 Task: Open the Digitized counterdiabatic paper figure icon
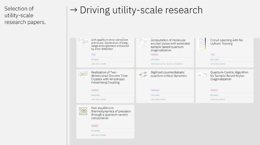(x=142, y=74)
